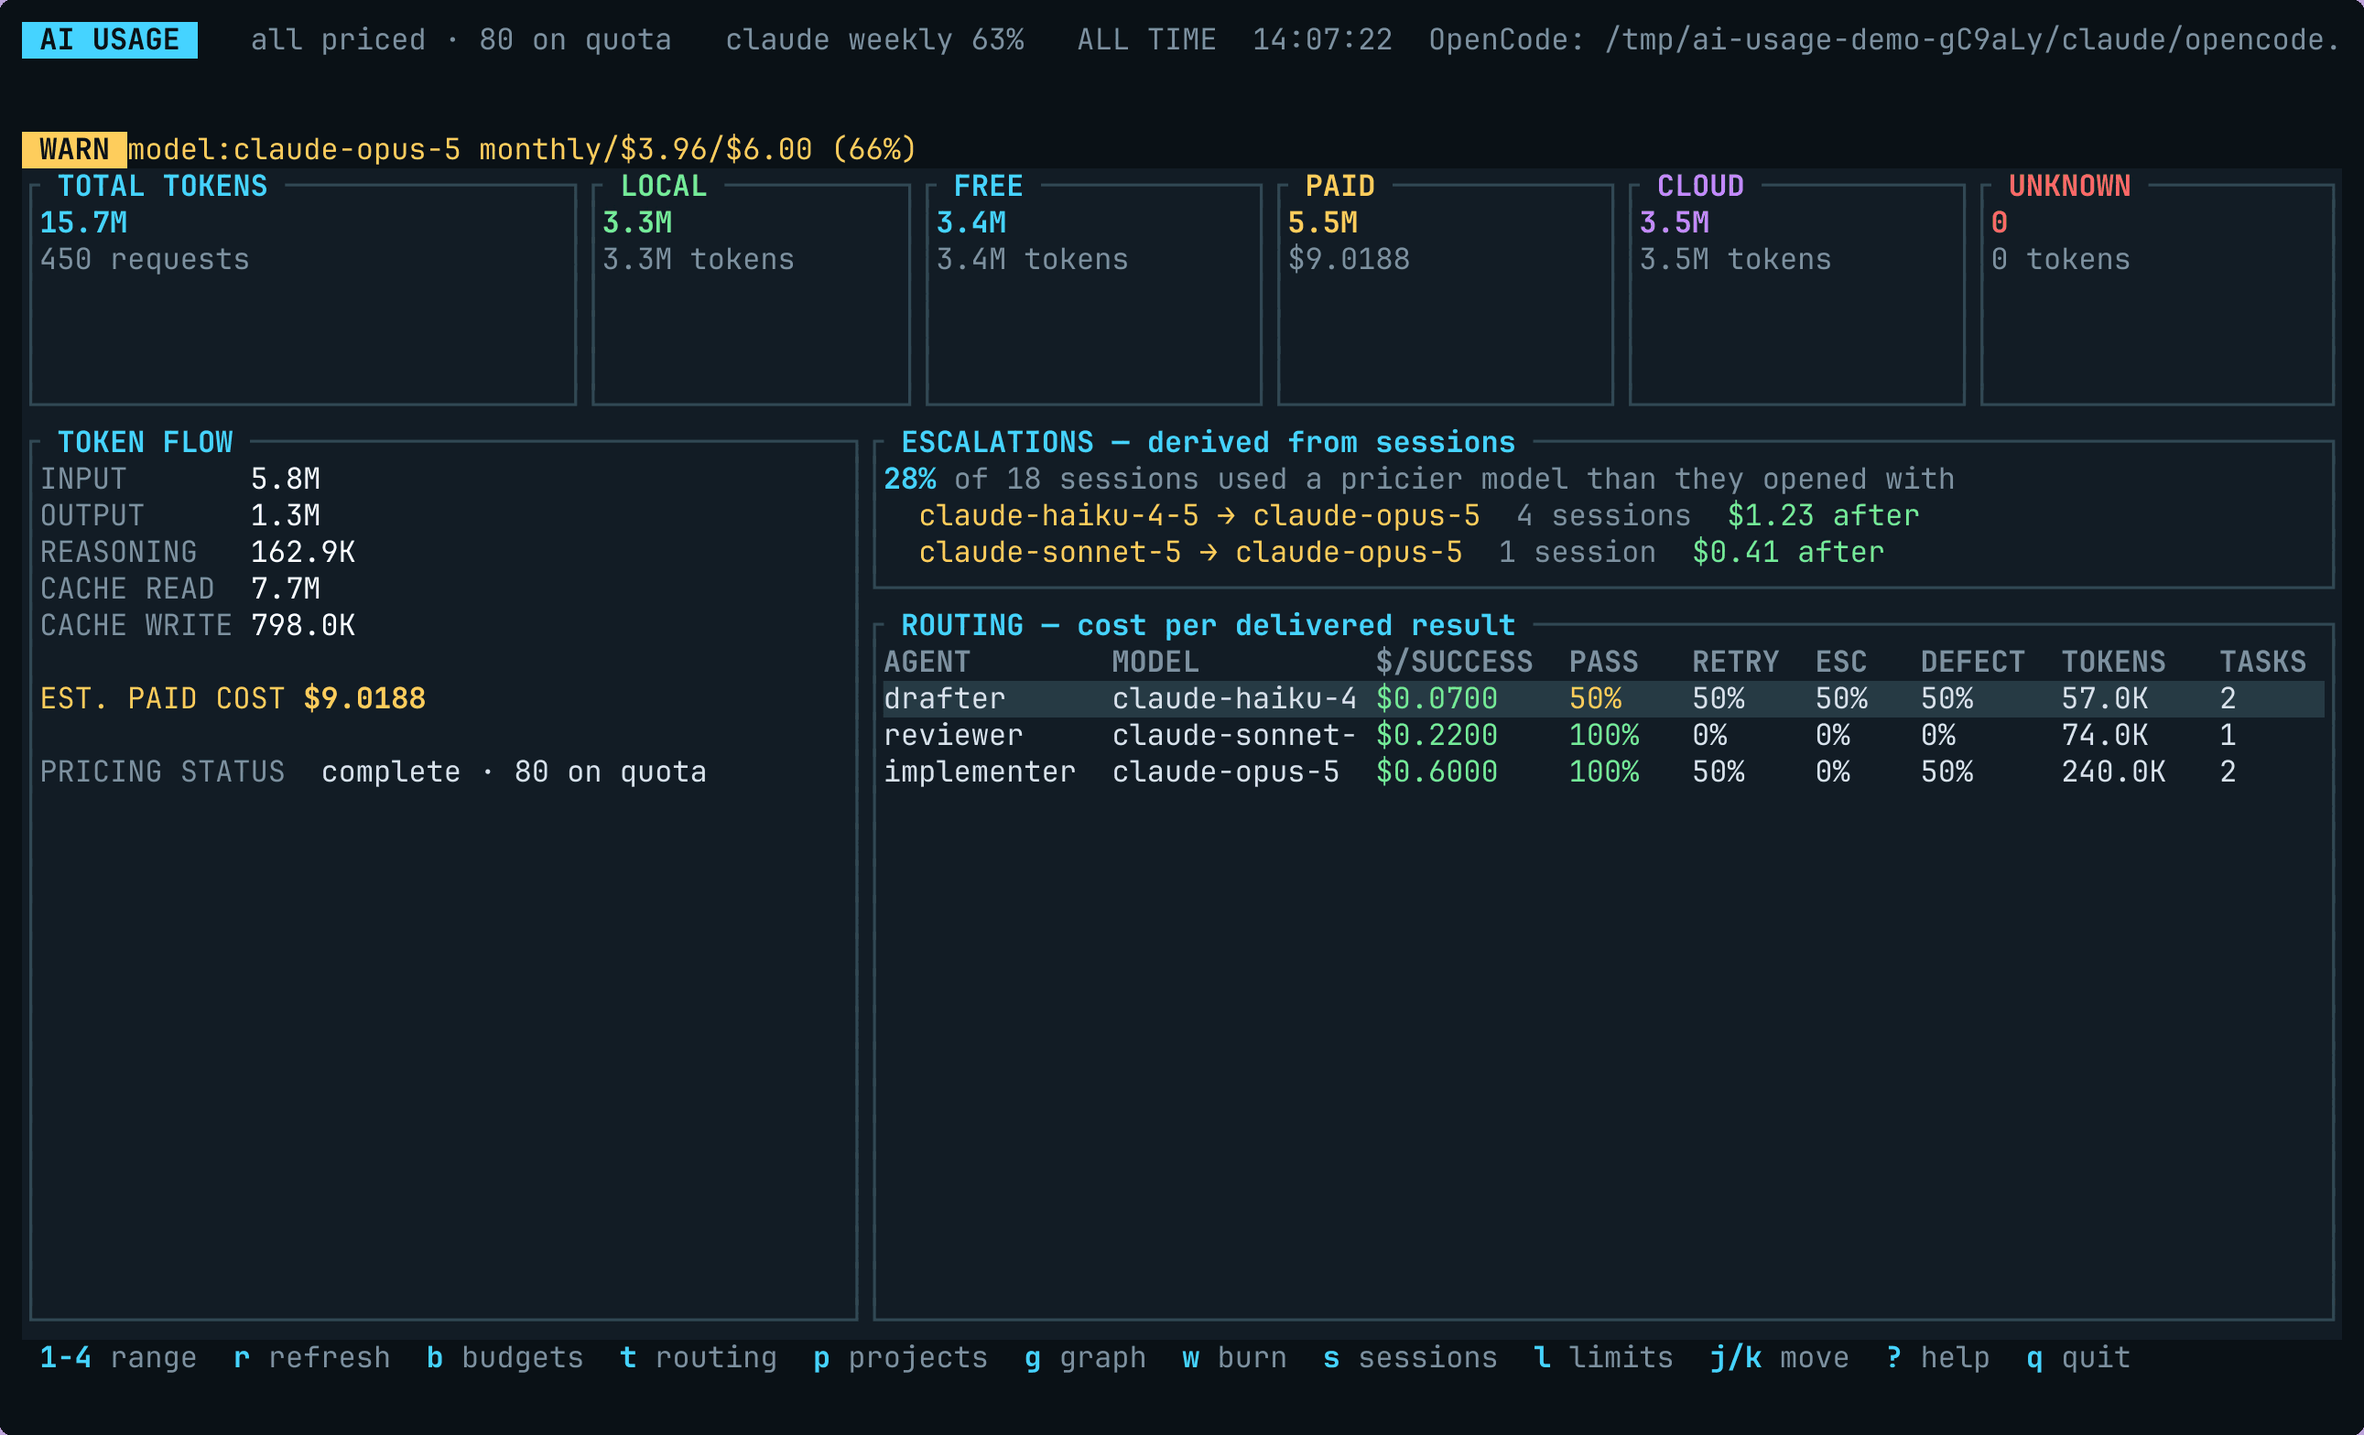Click '0 tokens' in UNKNOWN card

(x=2061, y=259)
